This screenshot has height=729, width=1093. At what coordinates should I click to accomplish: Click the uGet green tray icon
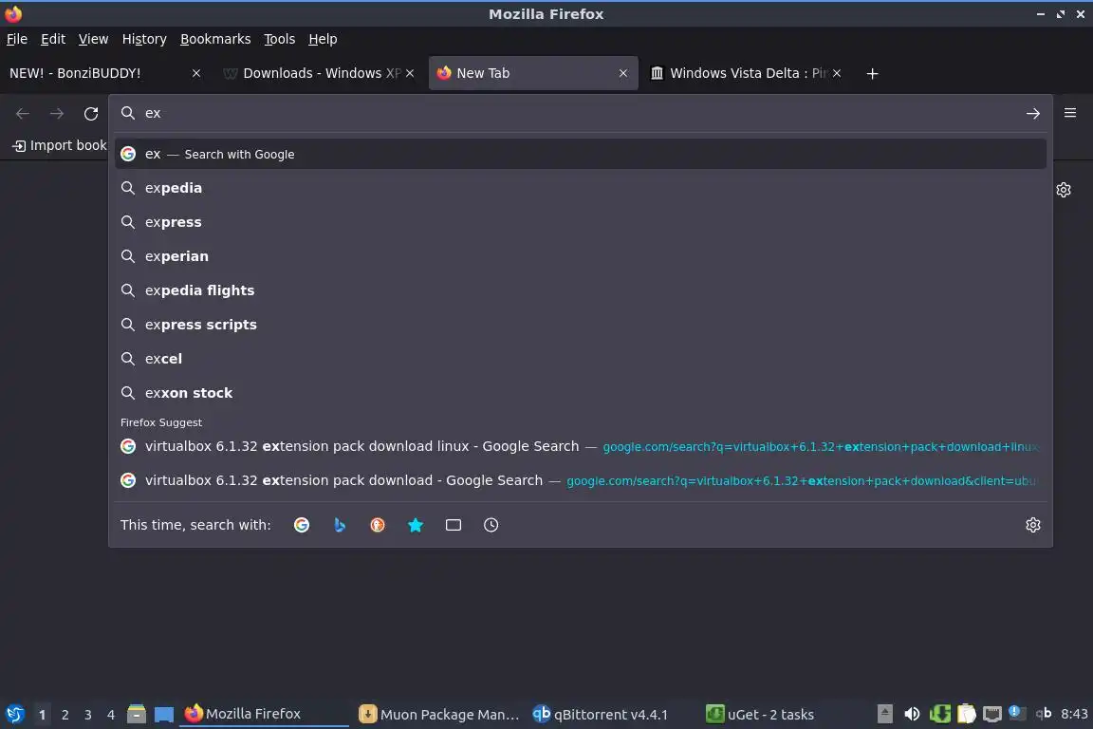939,714
